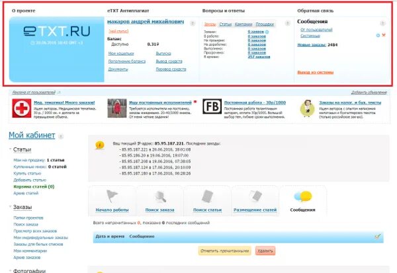Switch to the Площадки stats tab
Screen dimensions: 397x273
[265, 24]
